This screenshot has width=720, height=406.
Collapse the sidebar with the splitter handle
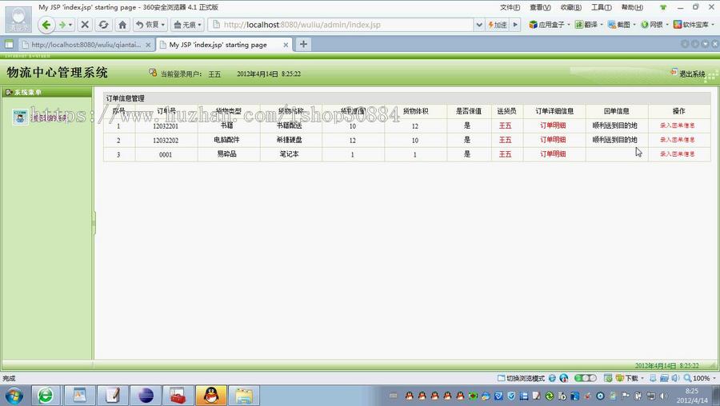[x=94, y=223]
